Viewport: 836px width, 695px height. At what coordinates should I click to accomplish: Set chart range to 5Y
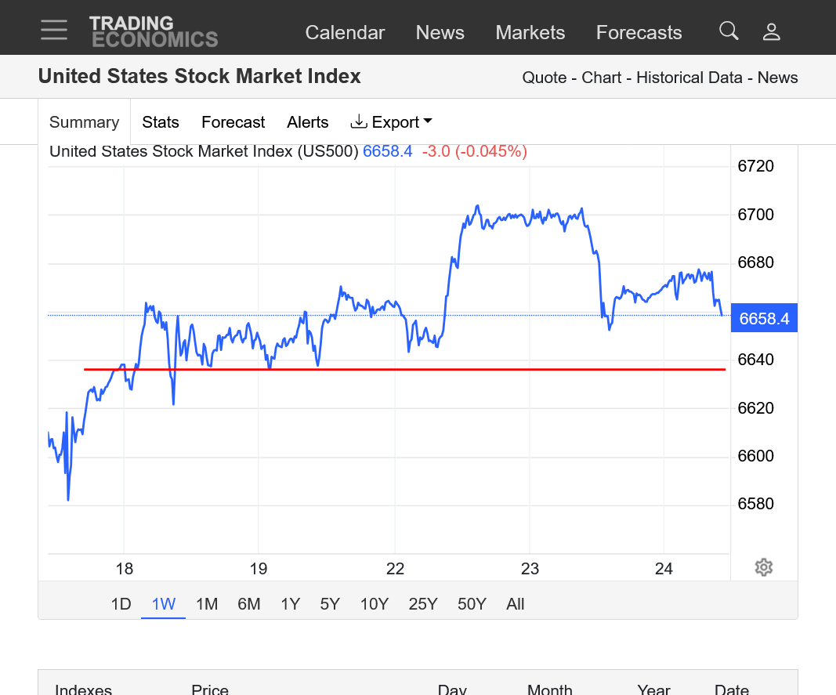330,604
